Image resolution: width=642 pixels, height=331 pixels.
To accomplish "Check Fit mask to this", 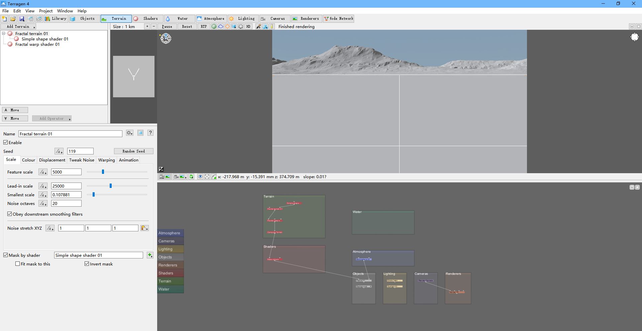I will pos(18,264).
